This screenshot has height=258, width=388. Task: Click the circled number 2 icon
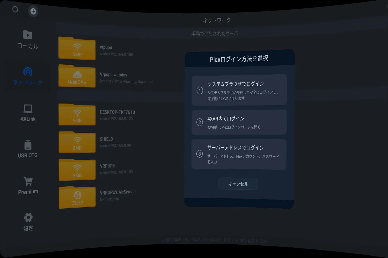pyautogui.click(x=200, y=122)
